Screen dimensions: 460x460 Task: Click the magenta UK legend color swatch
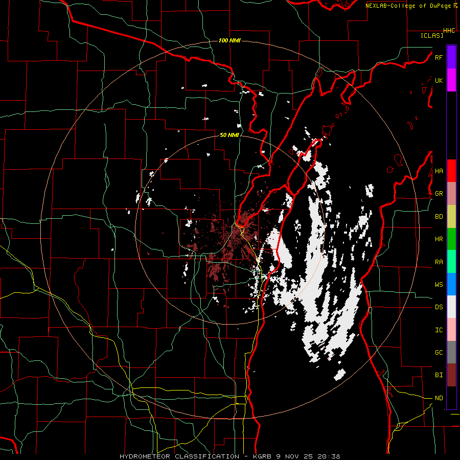[x=451, y=80]
